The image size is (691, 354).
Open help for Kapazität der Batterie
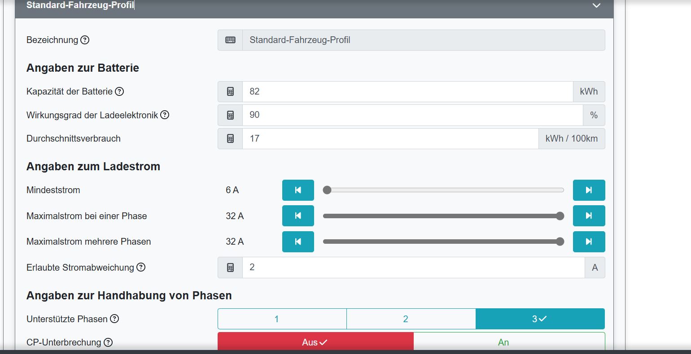click(x=119, y=91)
